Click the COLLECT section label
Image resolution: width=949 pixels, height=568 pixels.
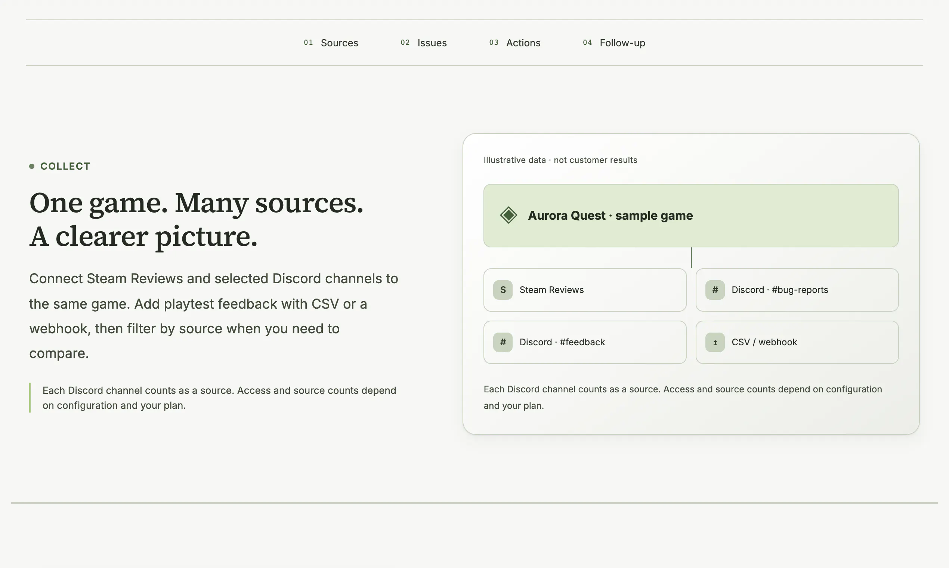pos(60,166)
